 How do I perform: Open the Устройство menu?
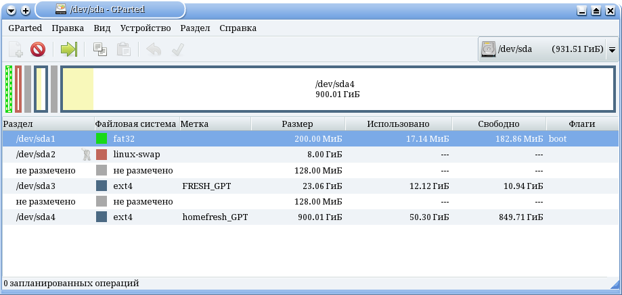146,28
